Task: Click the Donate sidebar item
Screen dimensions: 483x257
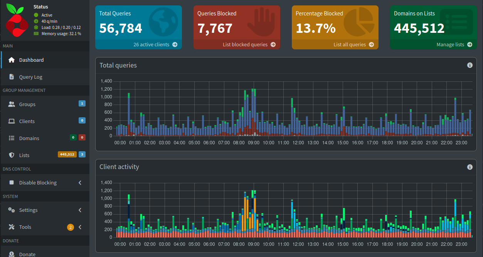Action: pos(27,254)
